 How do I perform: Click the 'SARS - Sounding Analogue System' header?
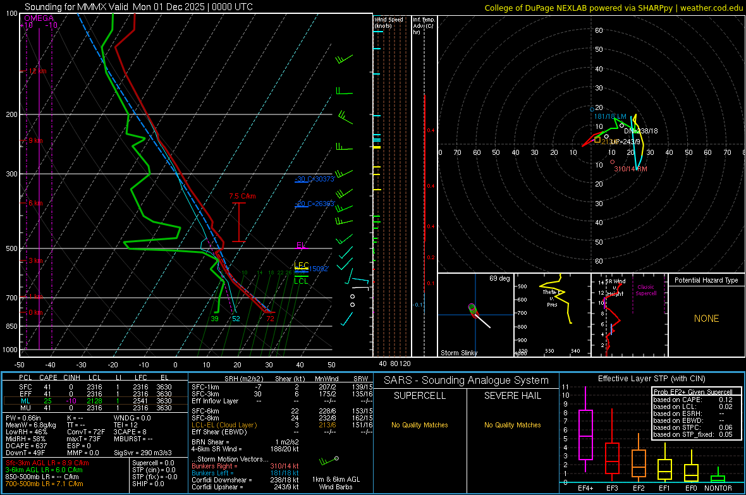point(466,381)
